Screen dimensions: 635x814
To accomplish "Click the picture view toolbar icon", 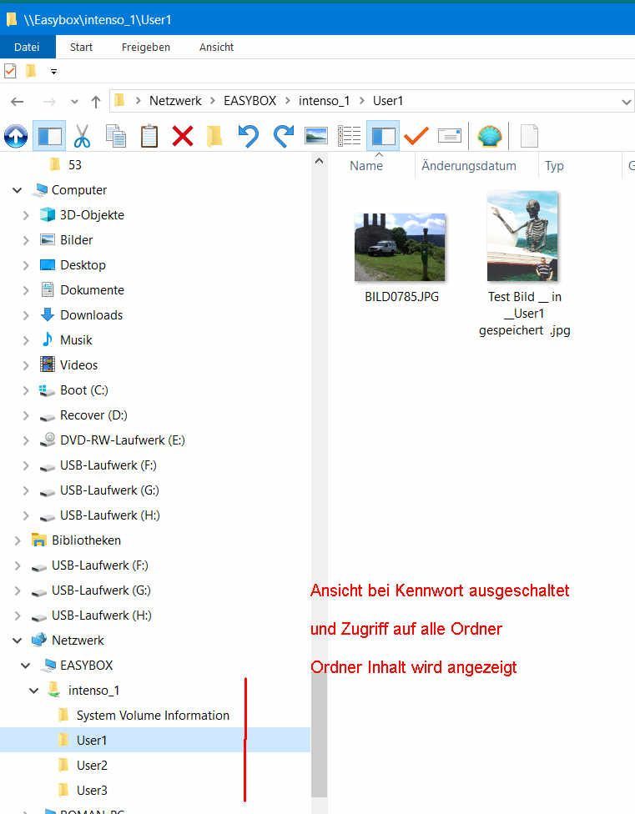I will point(316,136).
